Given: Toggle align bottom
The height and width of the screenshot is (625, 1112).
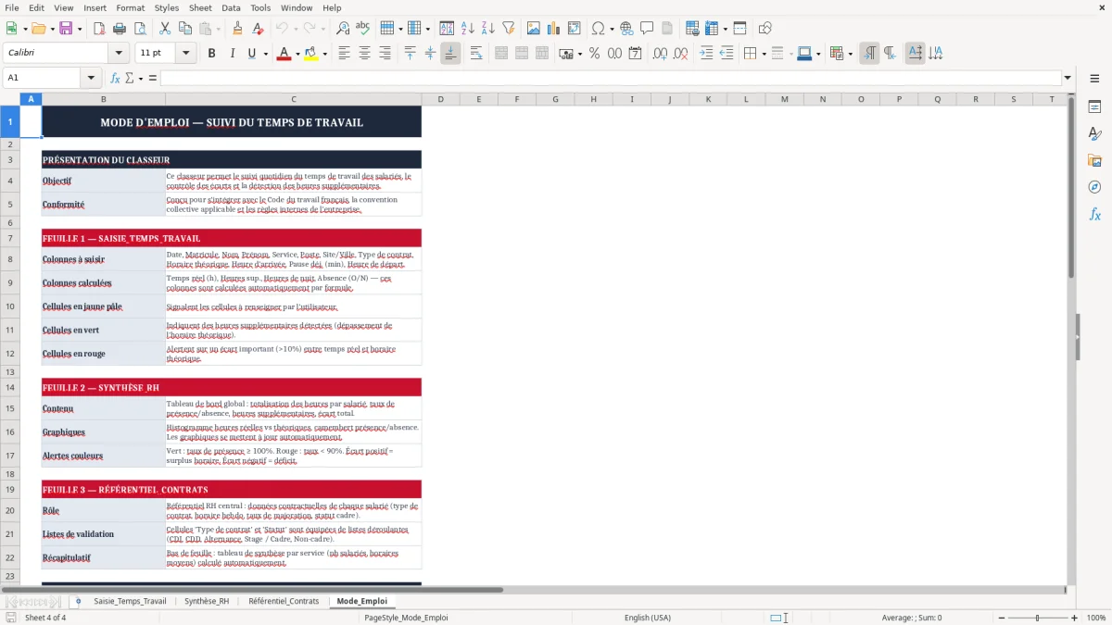Looking at the screenshot, I should click(x=450, y=54).
